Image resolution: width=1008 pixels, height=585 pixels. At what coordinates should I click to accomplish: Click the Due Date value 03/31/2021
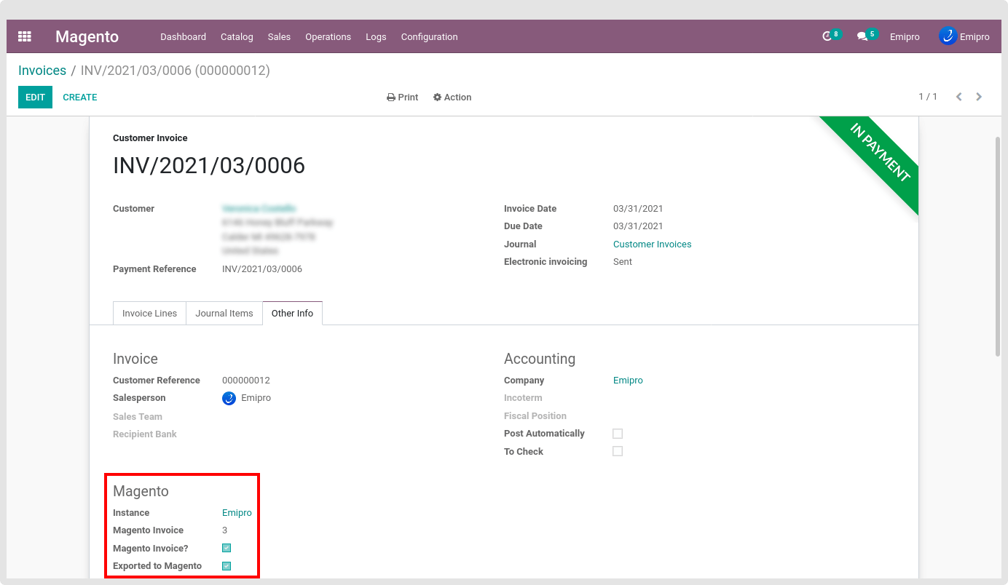pos(638,226)
